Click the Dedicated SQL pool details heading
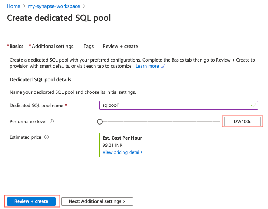Image resolution: width=268 pixels, height=209 pixels. point(40,79)
